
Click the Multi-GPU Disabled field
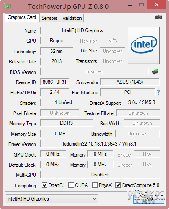[x=100, y=175]
